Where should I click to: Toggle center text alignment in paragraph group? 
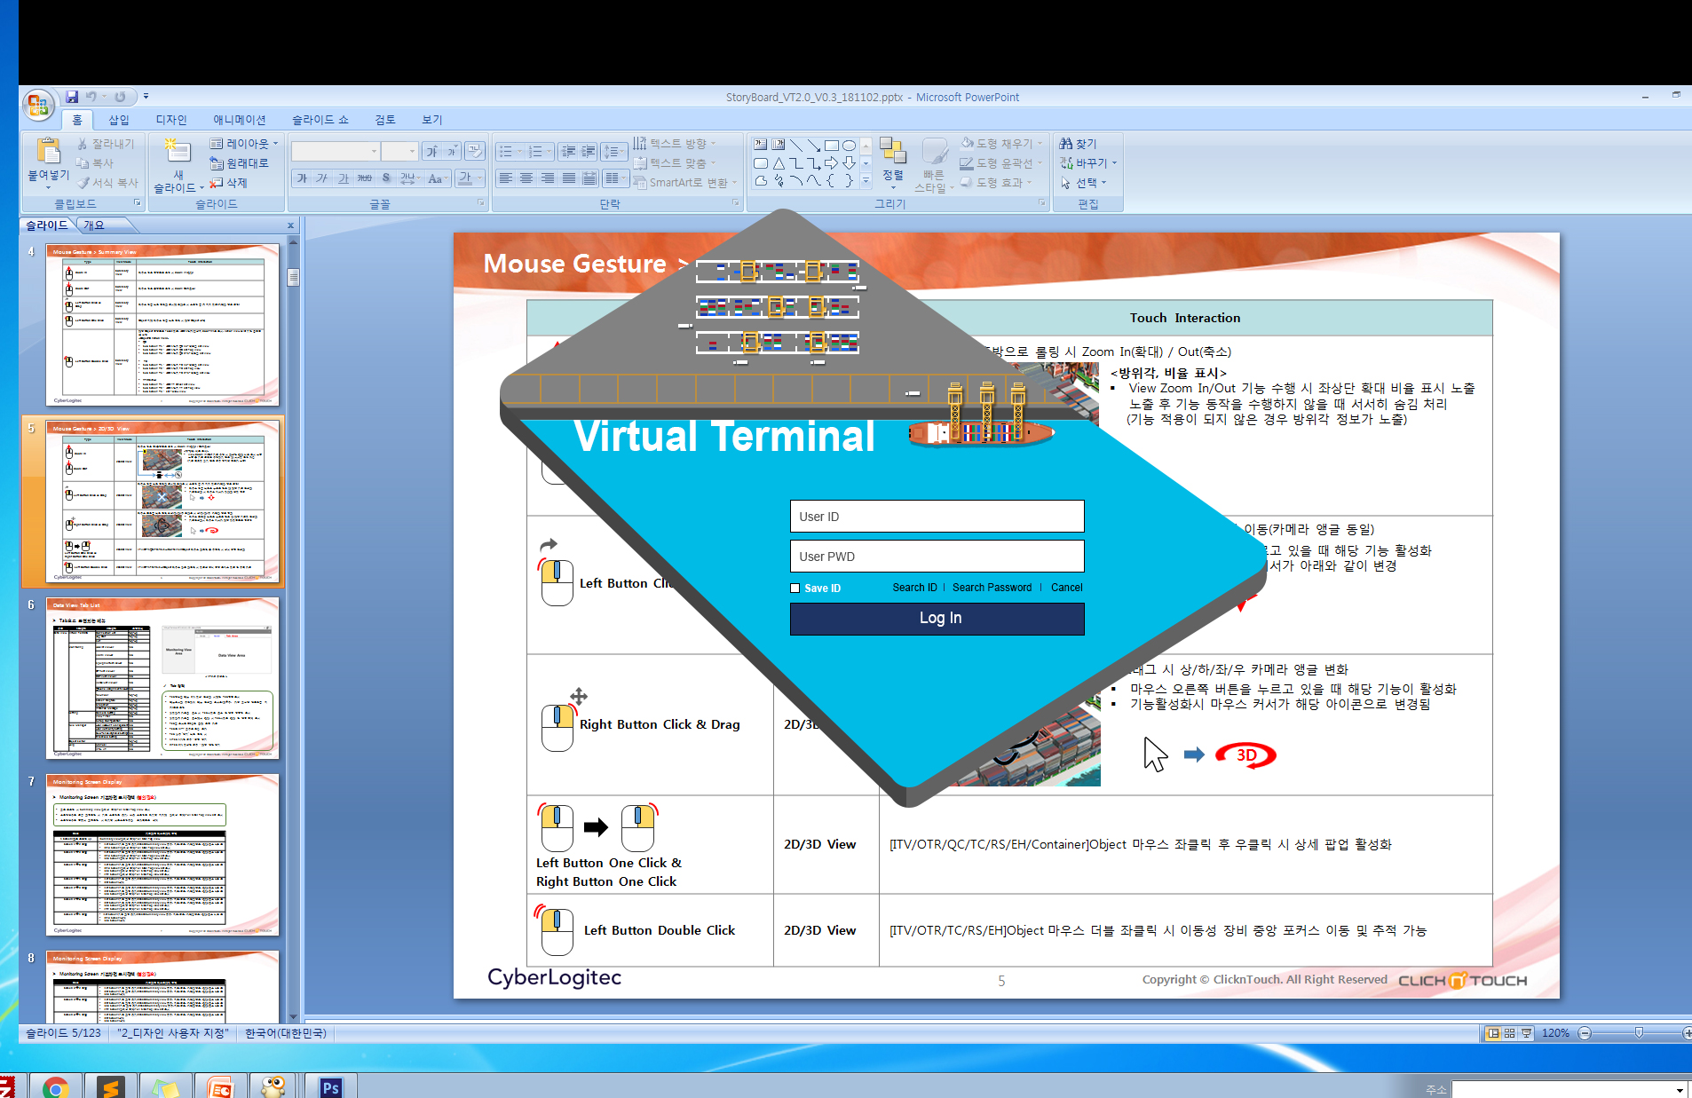(526, 178)
